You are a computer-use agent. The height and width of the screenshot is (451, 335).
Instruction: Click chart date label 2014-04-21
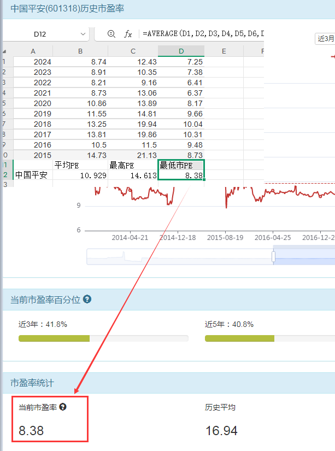(130, 238)
